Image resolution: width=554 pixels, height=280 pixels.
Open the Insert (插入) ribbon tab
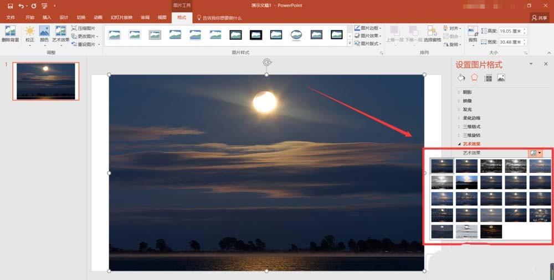click(47, 18)
